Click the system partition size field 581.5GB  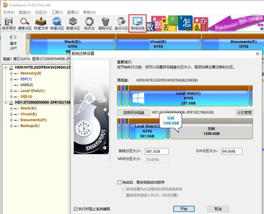(x=157, y=152)
